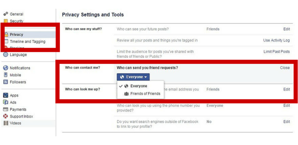Open the Followers feed icon
This screenshot has width=298, height=145.
[6, 82]
